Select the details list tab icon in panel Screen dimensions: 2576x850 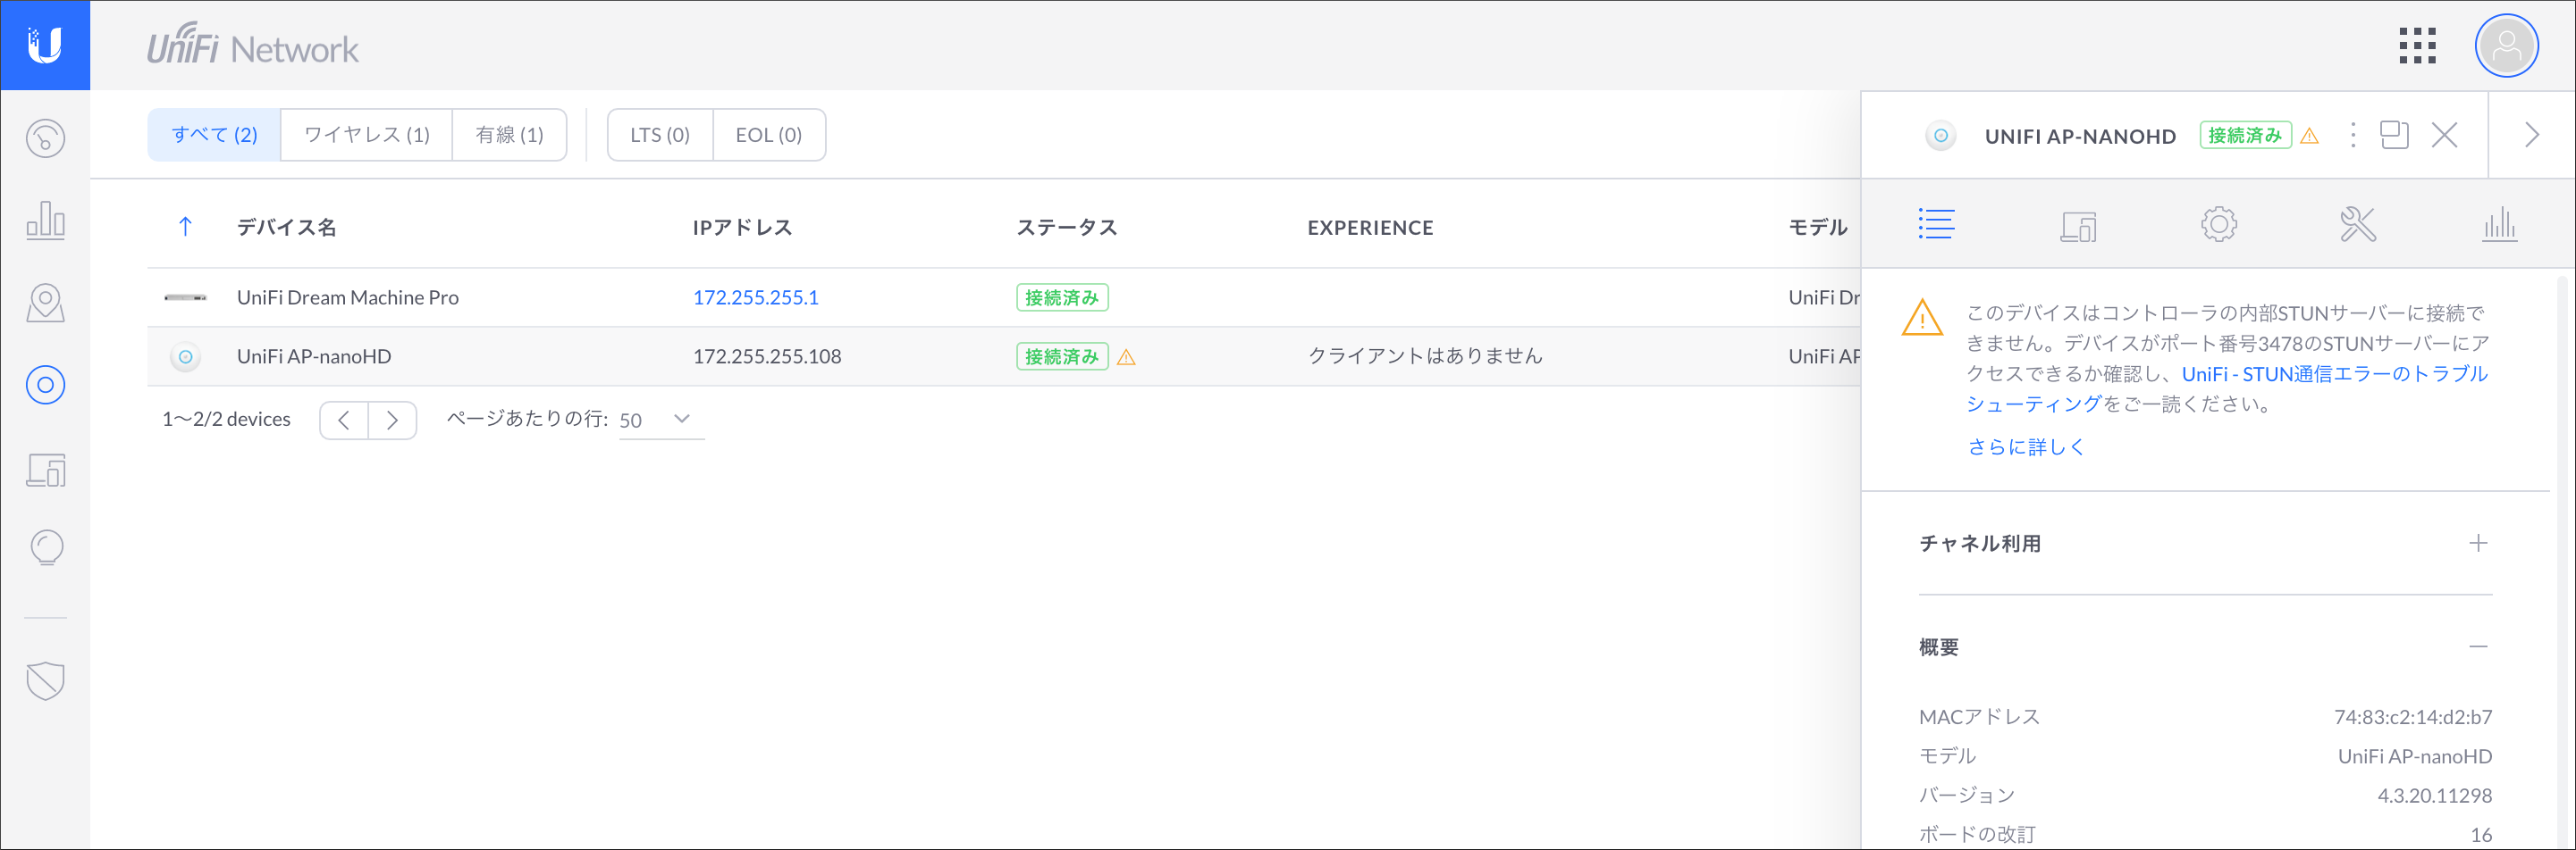1936,224
